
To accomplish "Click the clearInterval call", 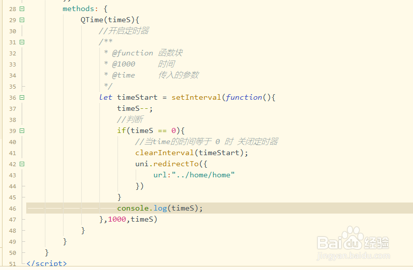I will [x=164, y=153].
